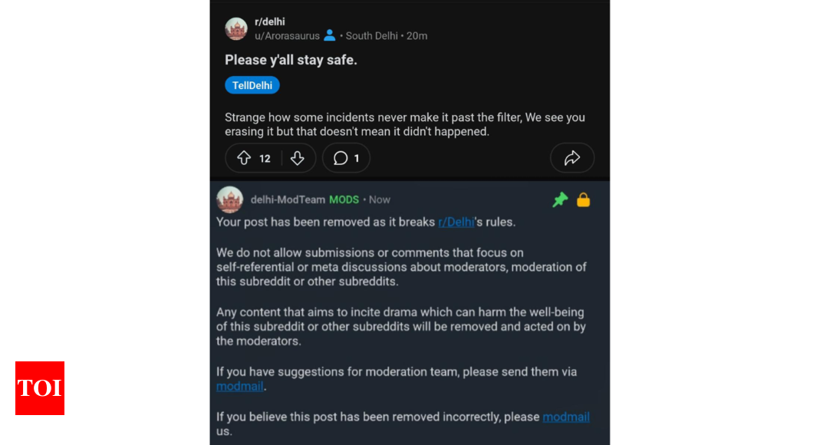Follow the r/Delhi link in removal notice

(456, 222)
